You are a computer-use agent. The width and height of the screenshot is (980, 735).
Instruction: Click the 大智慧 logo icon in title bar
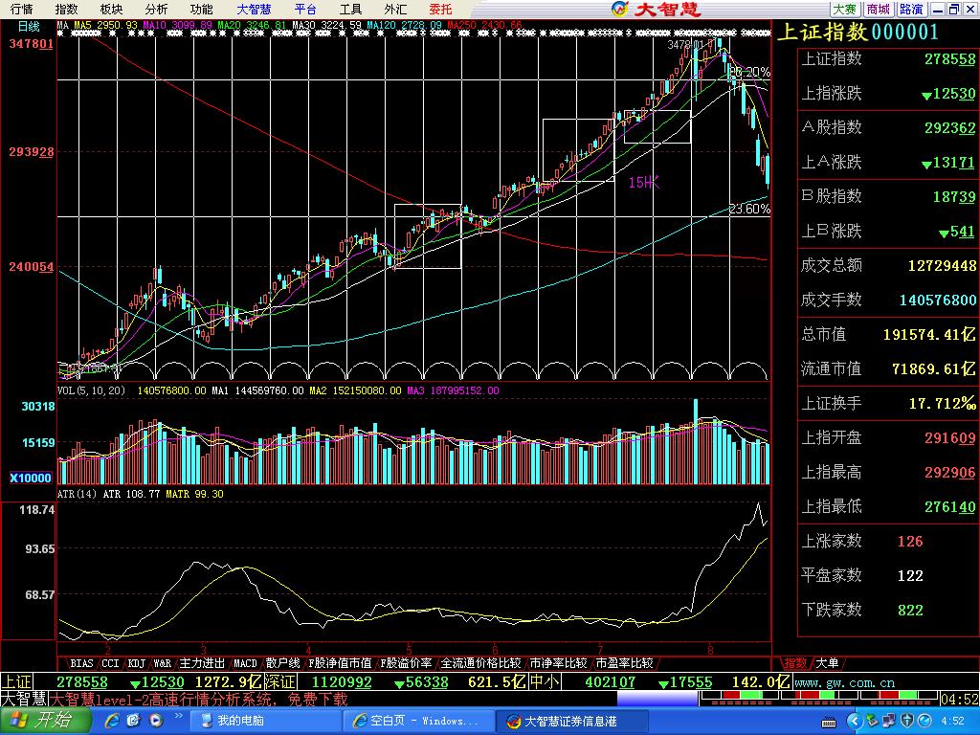coord(619,9)
